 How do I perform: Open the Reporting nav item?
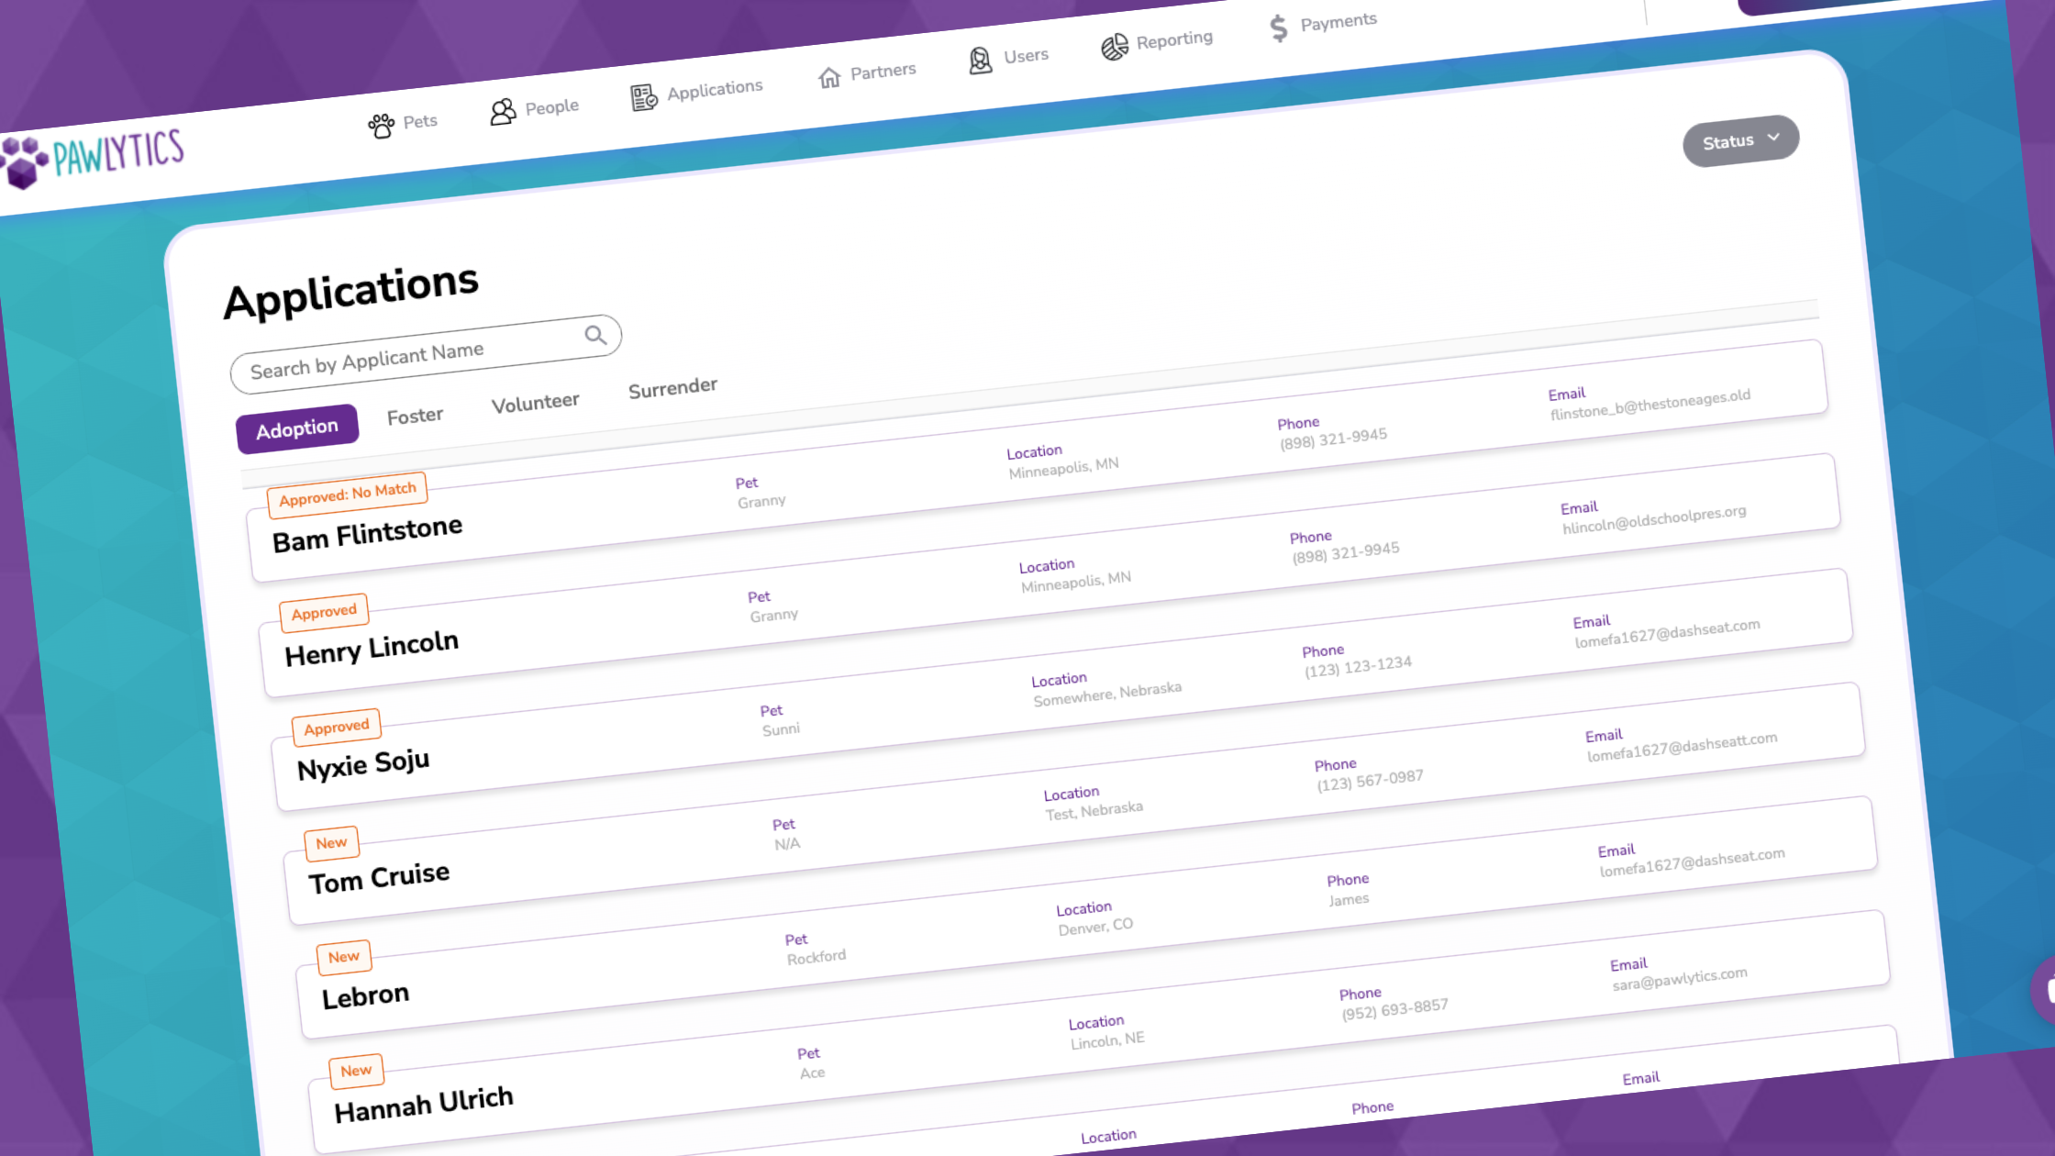pos(1157,42)
